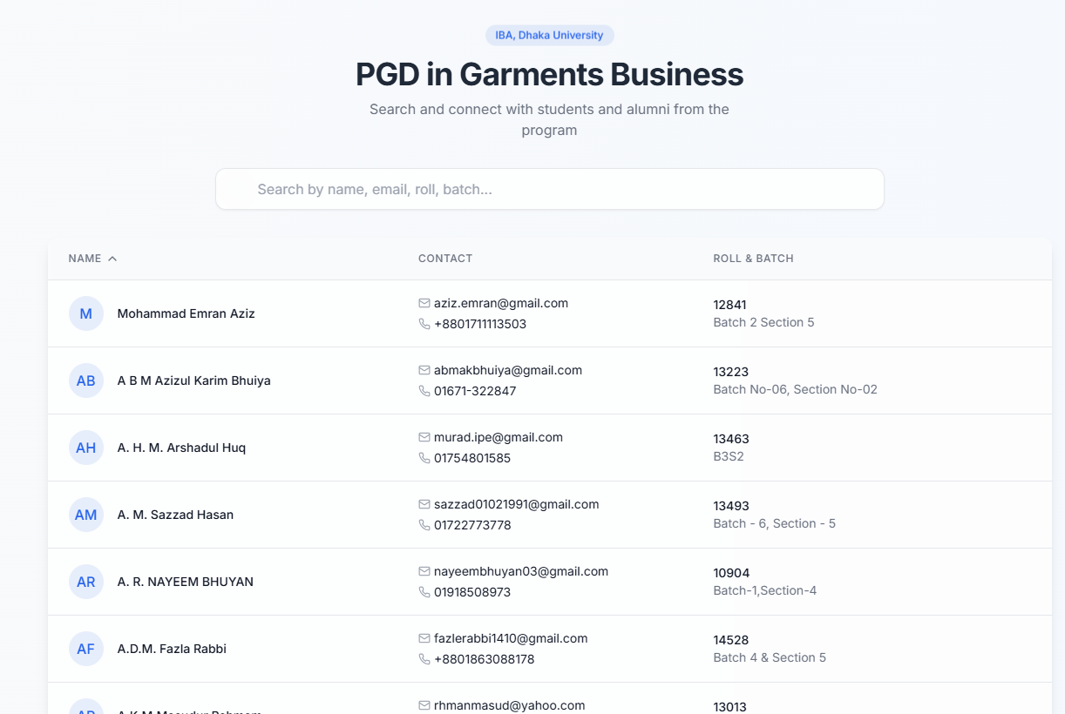This screenshot has width=1065, height=714.
Task: Toggle the sort arrow next to Name header
Action: pyautogui.click(x=112, y=259)
